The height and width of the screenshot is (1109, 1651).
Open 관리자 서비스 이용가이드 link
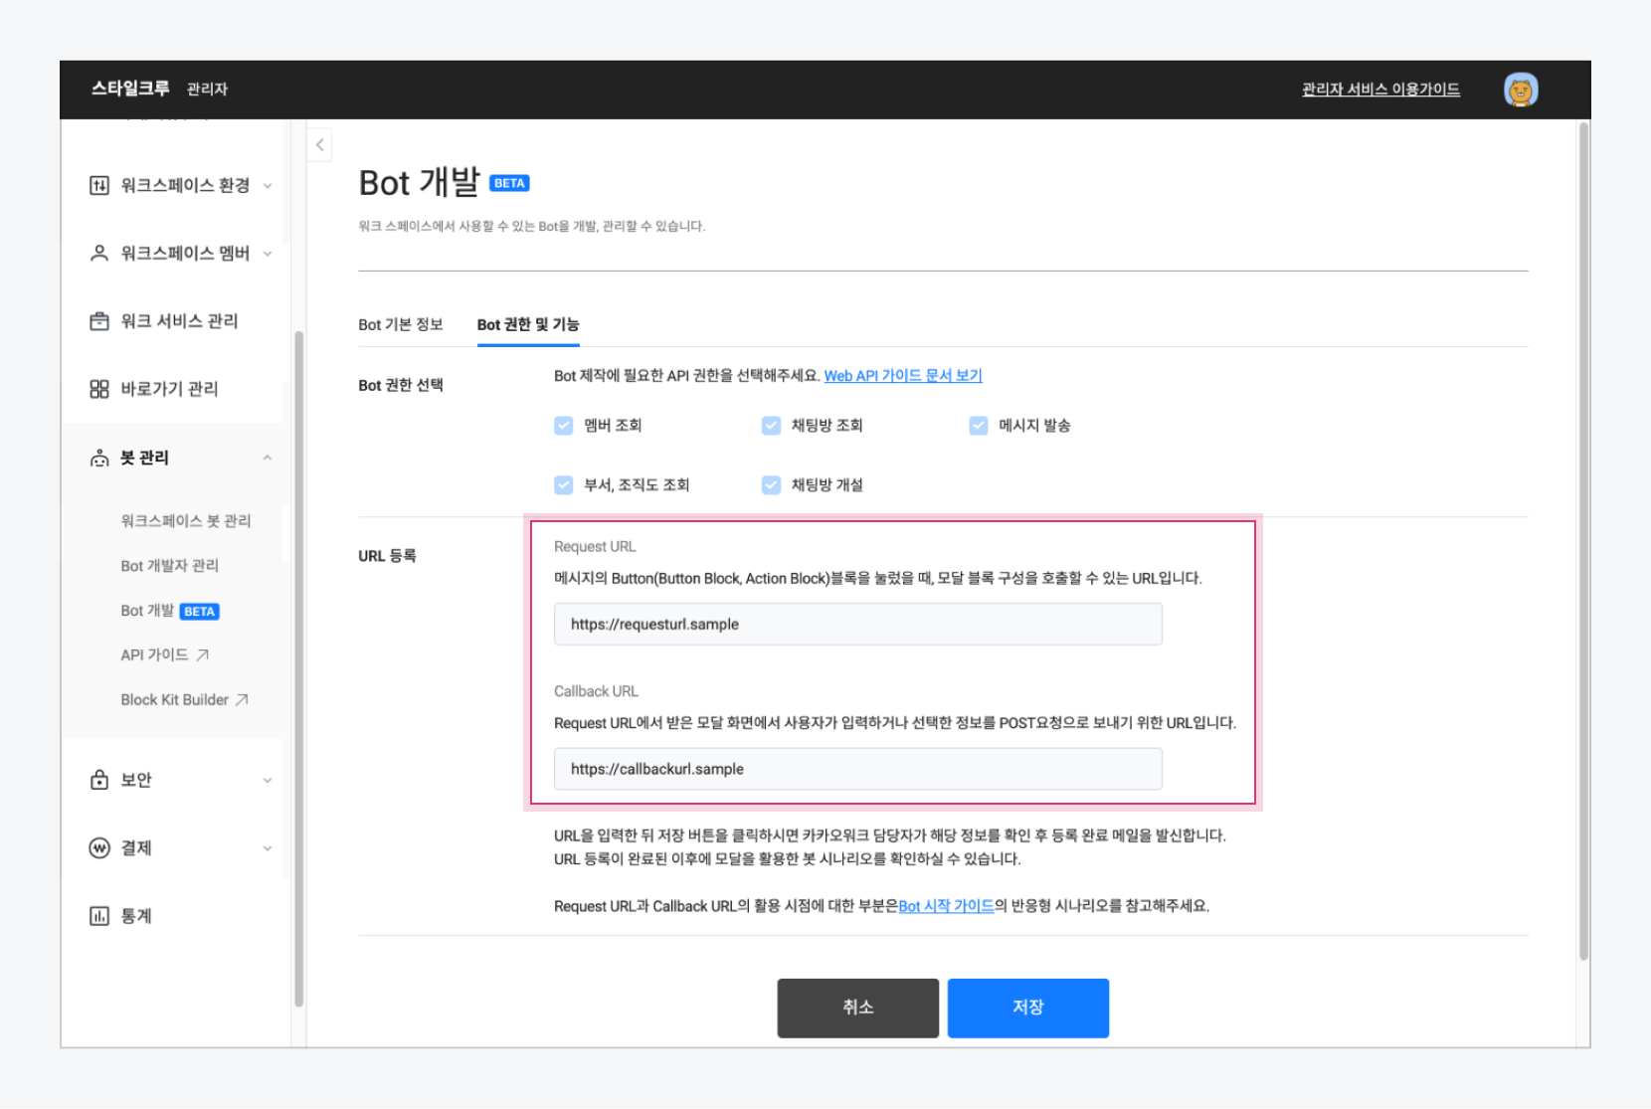coord(1381,90)
